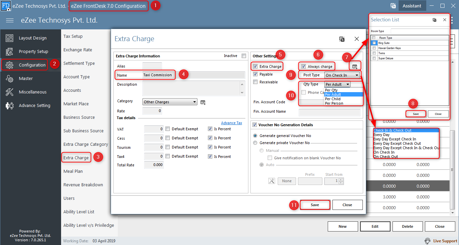
Task: Toggle Is Percent for Tourism tax
Action: 210,147
